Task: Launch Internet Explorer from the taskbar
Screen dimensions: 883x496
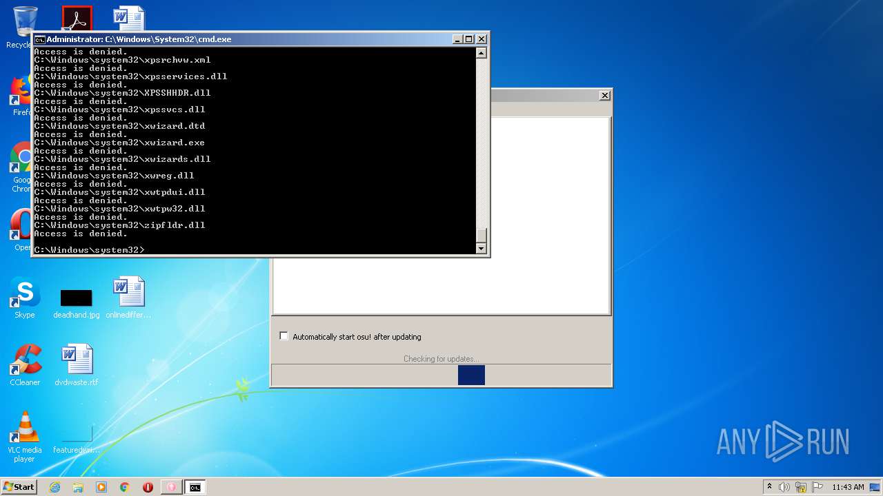Action: (x=54, y=487)
